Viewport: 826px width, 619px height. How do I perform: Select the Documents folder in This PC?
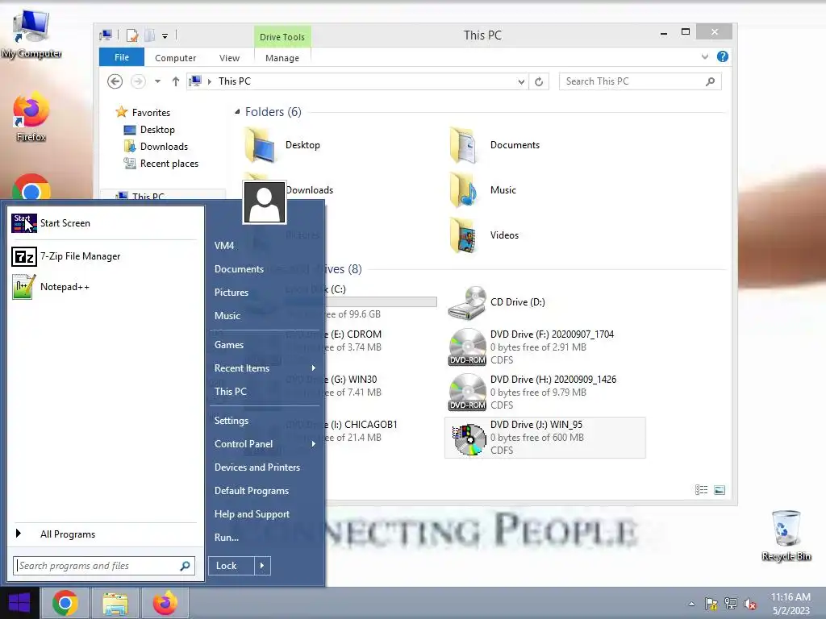point(495,145)
